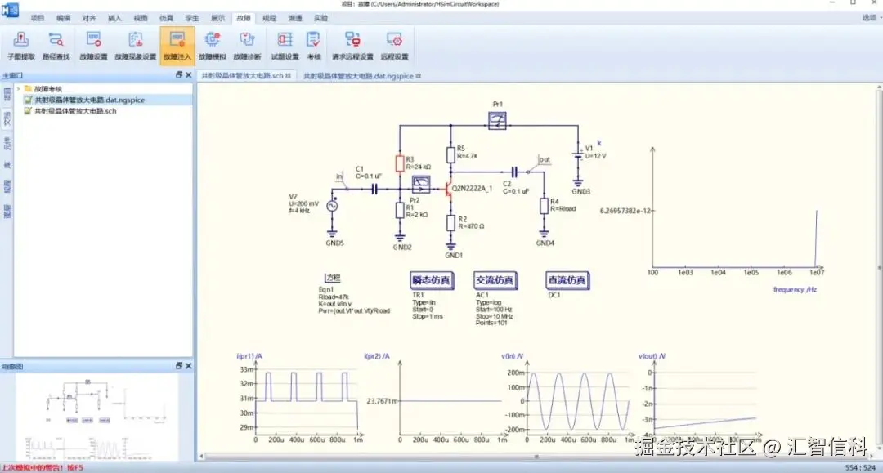The image size is (883, 473).
Task: Open 远程设置 remote settings
Action: 394,46
